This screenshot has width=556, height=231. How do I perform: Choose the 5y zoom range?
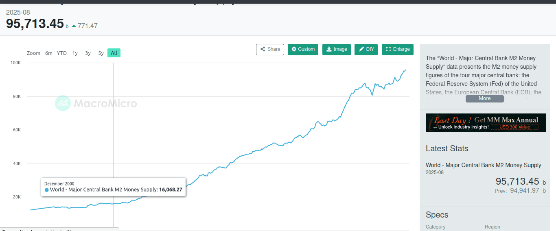click(x=101, y=53)
